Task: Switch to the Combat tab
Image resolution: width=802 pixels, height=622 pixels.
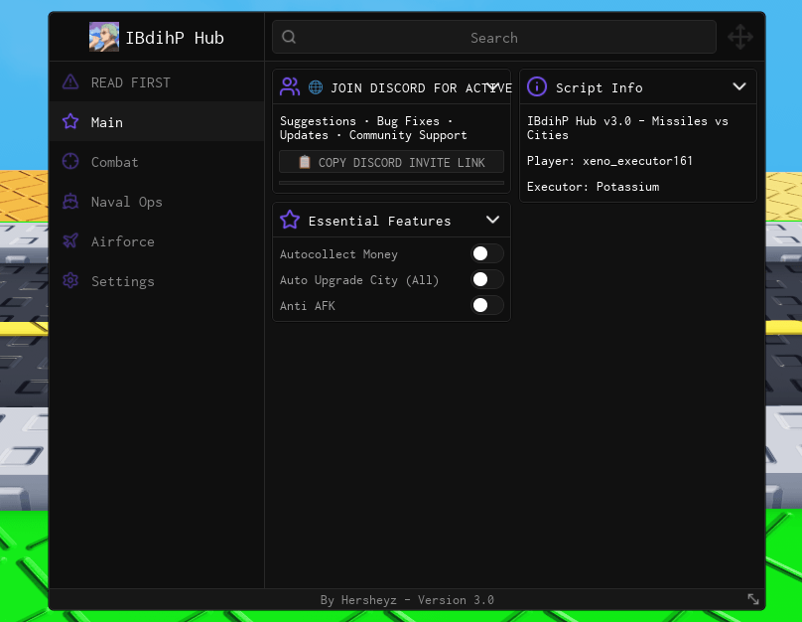Action: (x=157, y=162)
